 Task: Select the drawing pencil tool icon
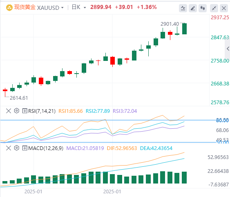click(x=193, y=8)
